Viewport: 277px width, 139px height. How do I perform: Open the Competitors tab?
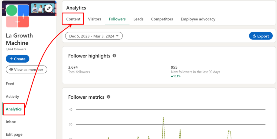(x=162, y=19)
